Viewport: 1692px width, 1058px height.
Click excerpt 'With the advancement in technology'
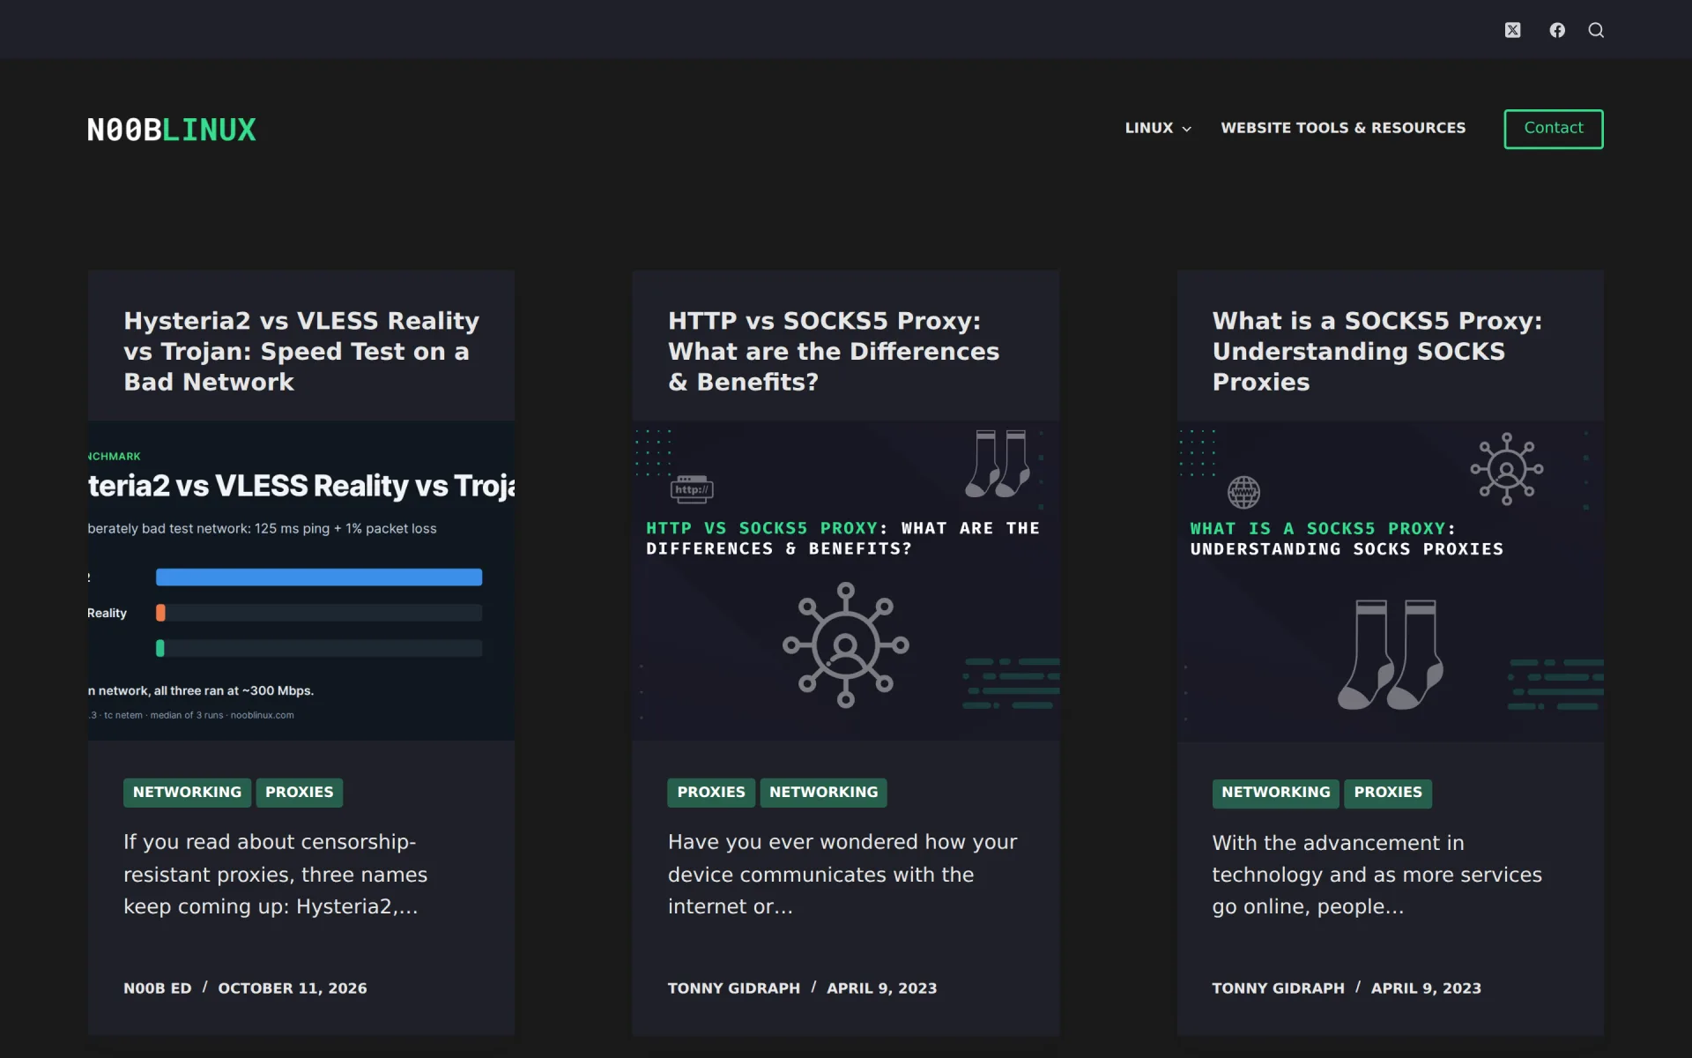(x=1377, y=874)
